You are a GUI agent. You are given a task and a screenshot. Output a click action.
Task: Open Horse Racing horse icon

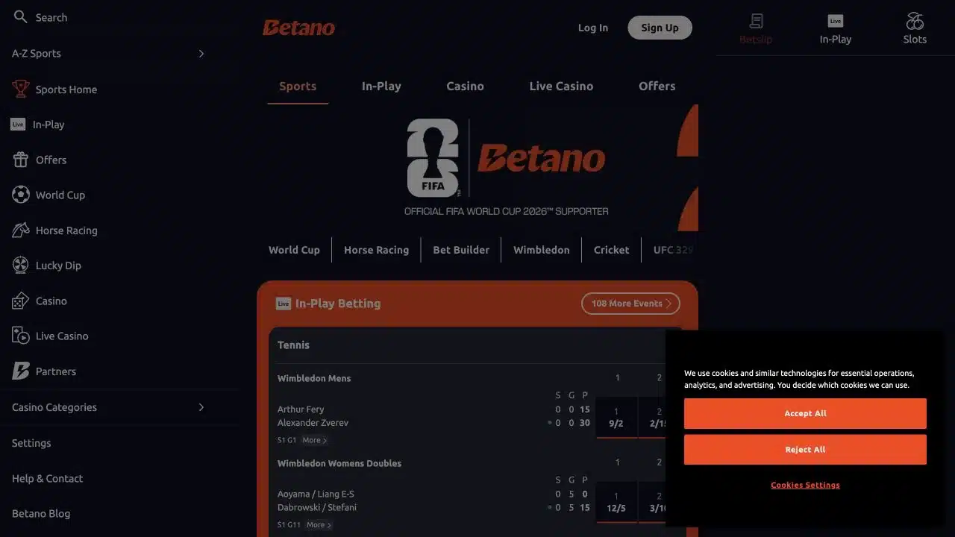pos(21,230)
